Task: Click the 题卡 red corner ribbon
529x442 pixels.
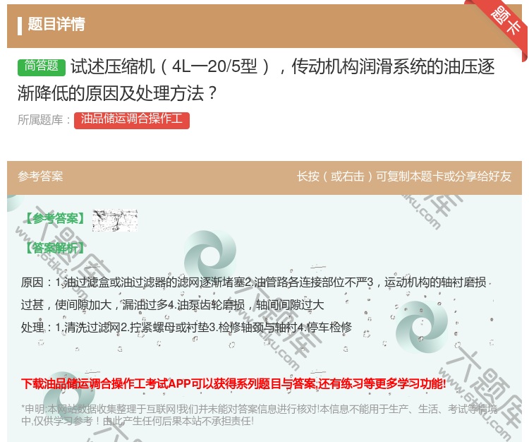Action: [x=506, y=22]
